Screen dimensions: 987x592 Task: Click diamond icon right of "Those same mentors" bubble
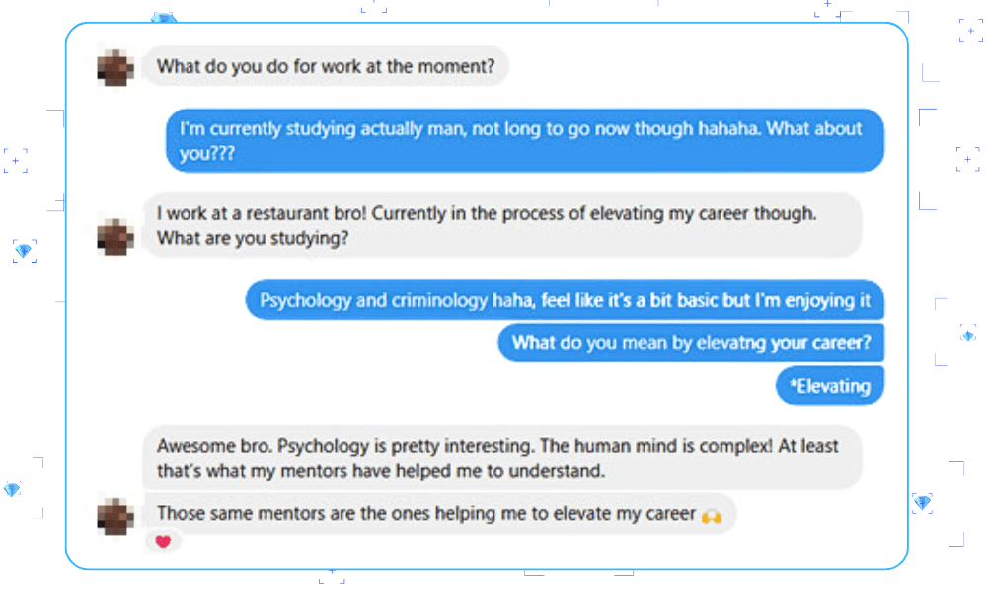point(922,503)
